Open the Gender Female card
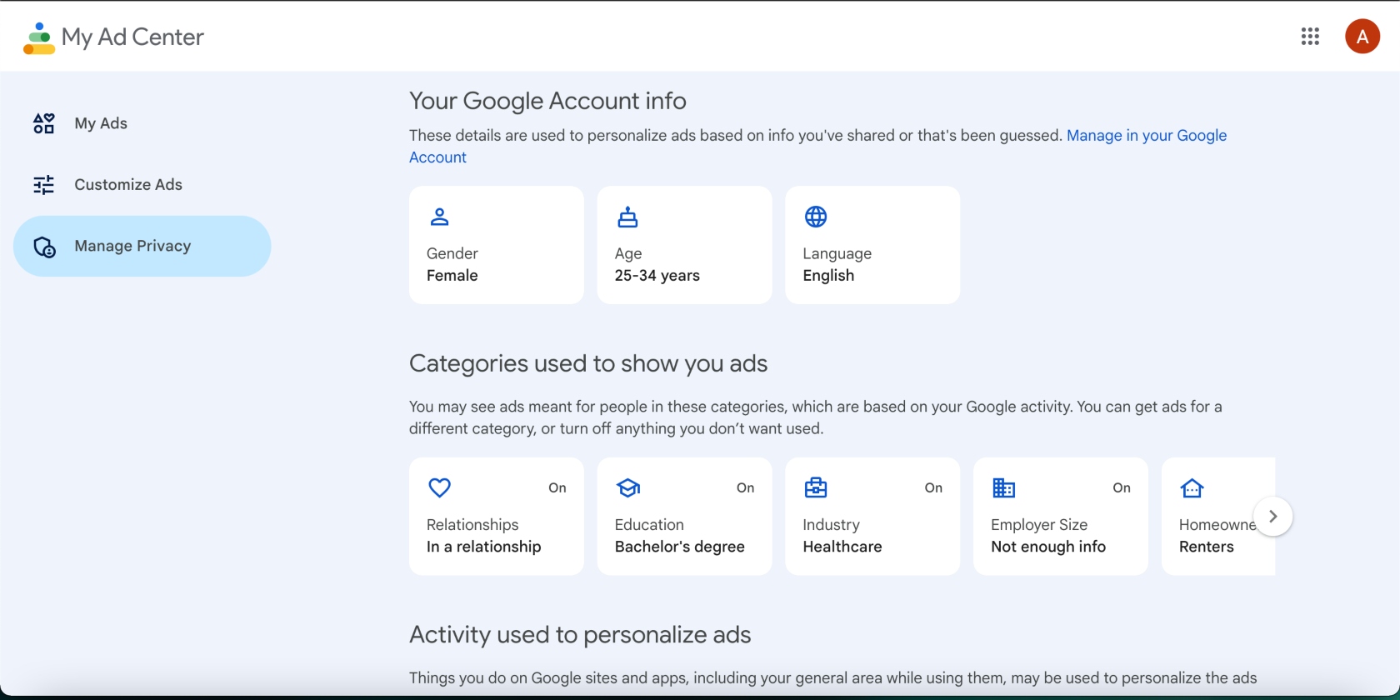1400x700 pixels. pos(497,245)
